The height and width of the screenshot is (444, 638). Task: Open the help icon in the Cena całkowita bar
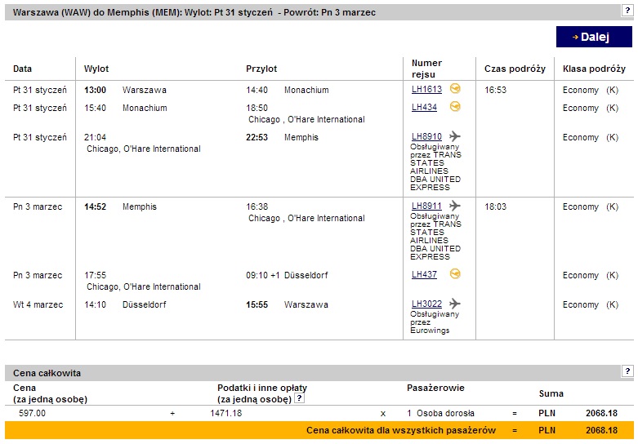tap(627, 371)
